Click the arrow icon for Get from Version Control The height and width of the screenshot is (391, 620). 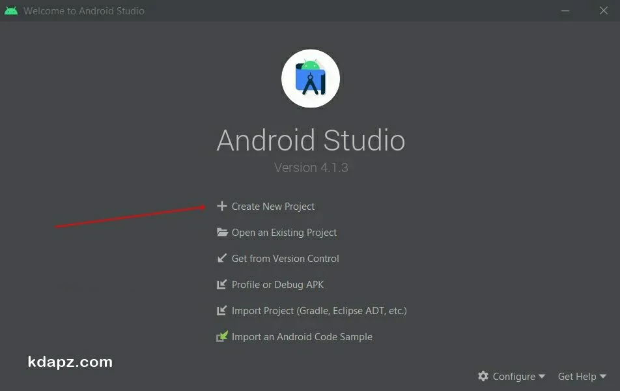pyautogui.click(x=221, y=259)
